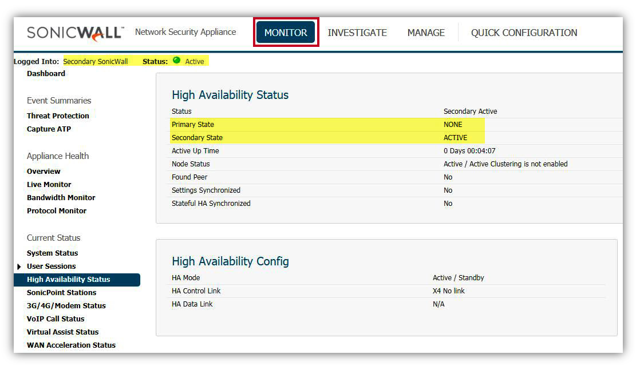The height and width of the screenshot is (370, 640).
Task: Click the Found Peer 'No' value
Action: 448,177
